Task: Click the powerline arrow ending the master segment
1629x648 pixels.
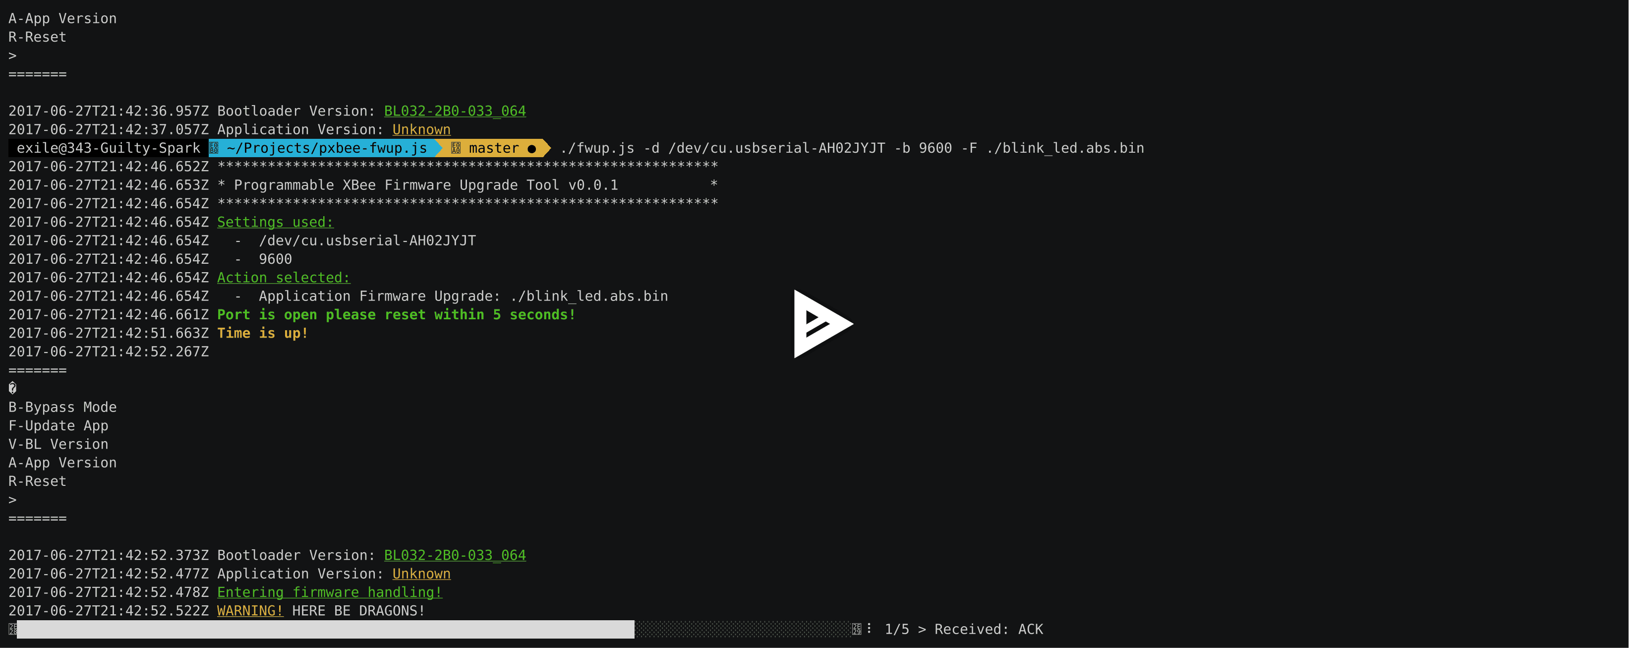Action: [546, 148]
